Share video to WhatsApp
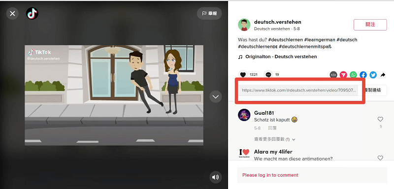Viewport: 394px width, 189px height. click(353, 74)
